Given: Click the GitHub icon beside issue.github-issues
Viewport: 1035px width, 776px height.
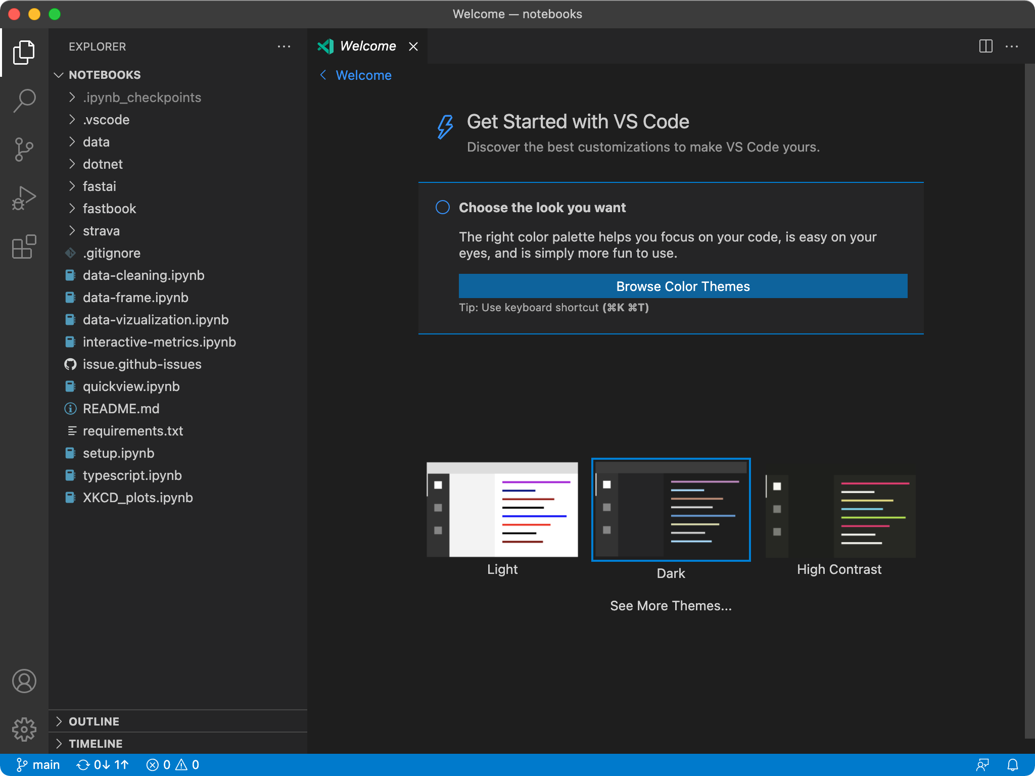Looking at the screenshot, I should [70, 364].
